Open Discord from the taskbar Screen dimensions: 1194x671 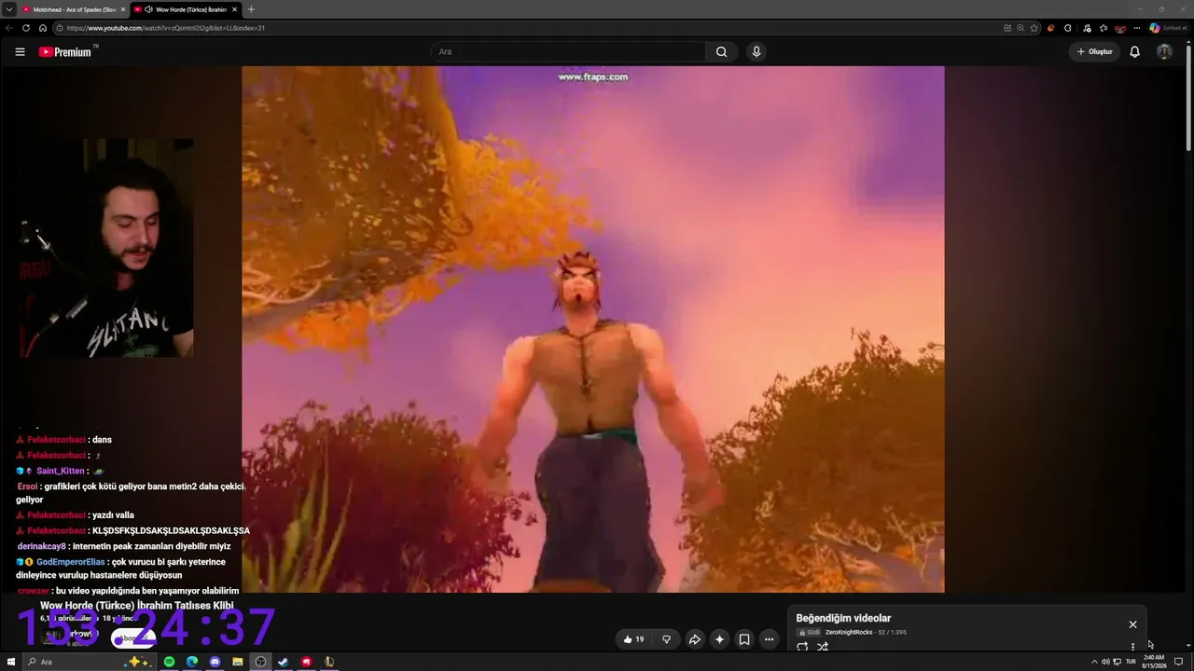click(215, 662)
